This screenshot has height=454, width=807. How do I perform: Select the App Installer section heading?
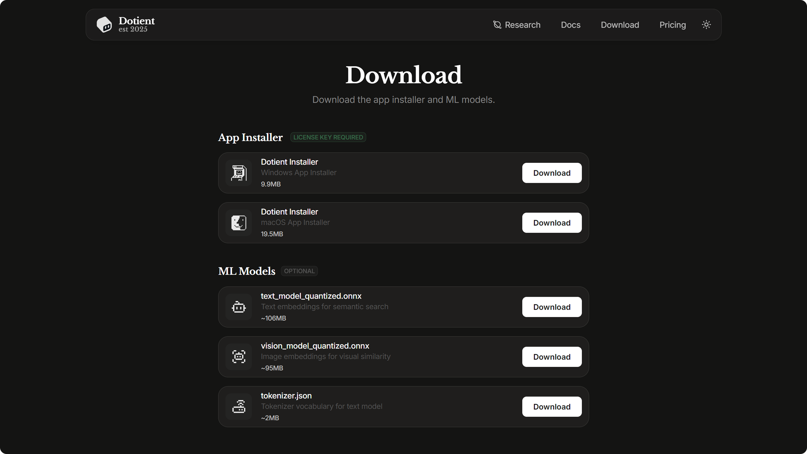pos(250,137)
